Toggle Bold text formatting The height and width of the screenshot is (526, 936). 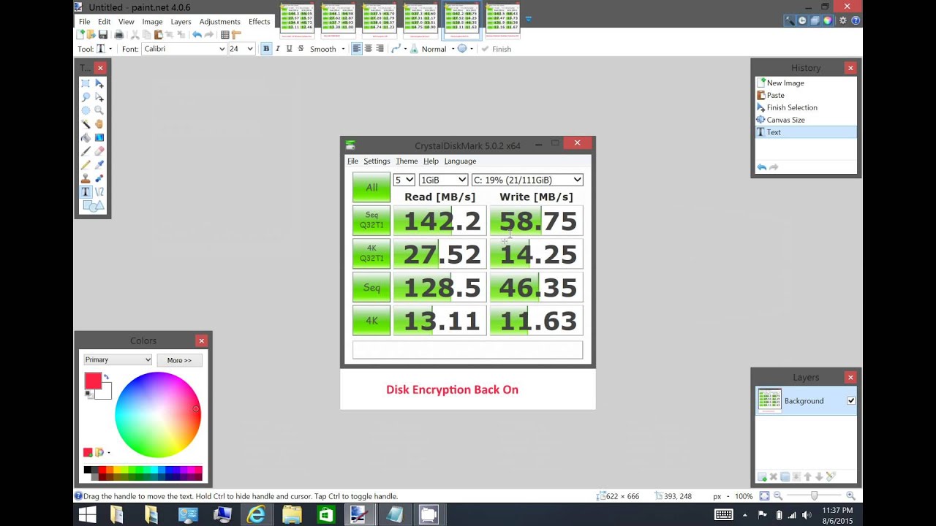[x=266, y=49]
